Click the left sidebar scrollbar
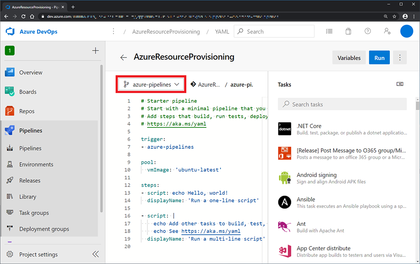This screenshot has width=420, height=264. (102, 138)
